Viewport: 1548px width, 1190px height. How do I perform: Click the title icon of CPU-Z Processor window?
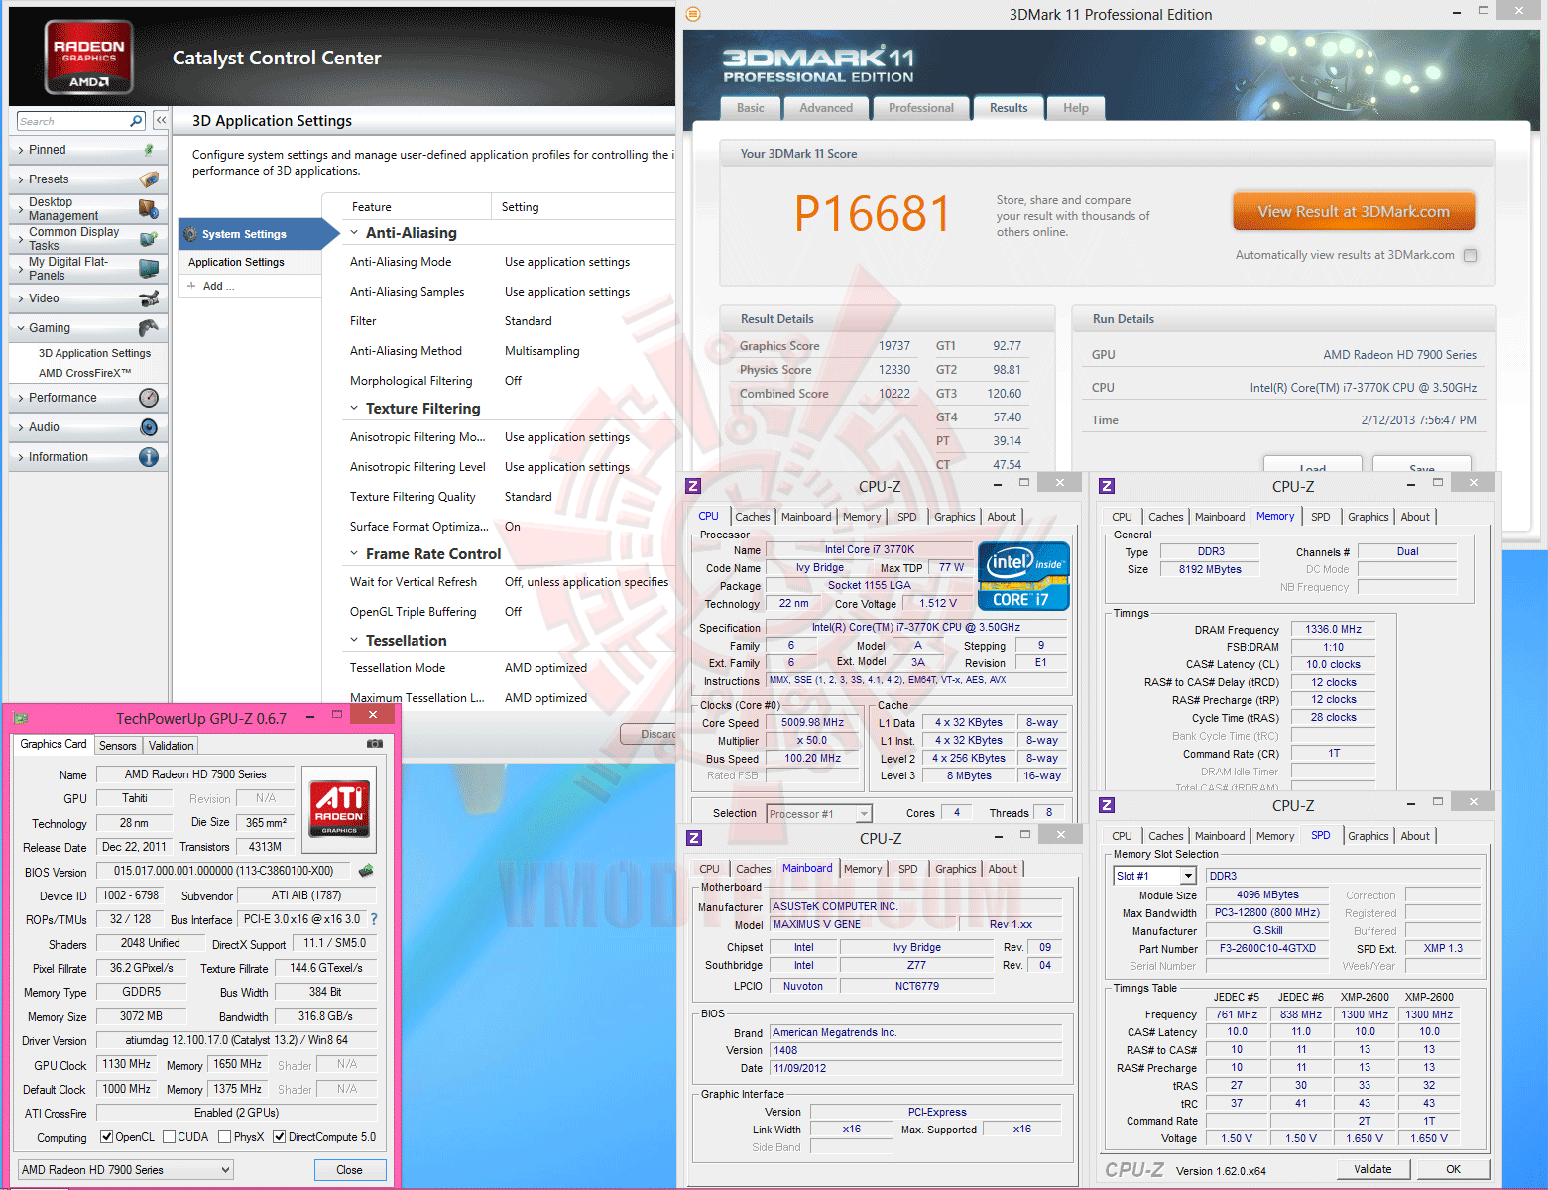(693, 486)
